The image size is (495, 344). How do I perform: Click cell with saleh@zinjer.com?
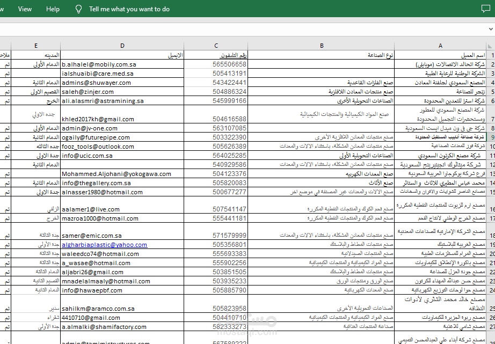coord(122,92)
